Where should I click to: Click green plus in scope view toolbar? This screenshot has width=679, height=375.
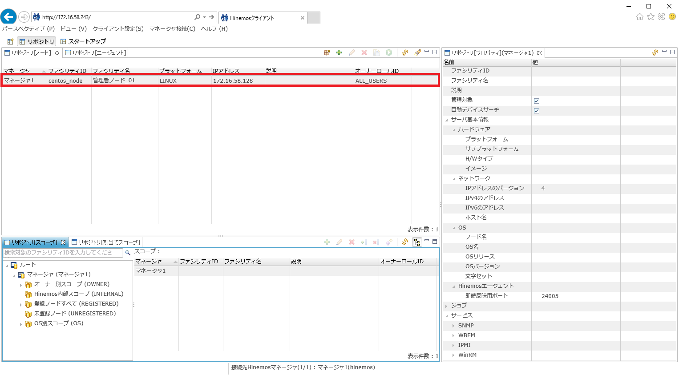[327, 242]
